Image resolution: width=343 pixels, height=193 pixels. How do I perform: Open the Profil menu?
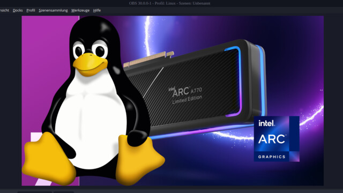31,10
